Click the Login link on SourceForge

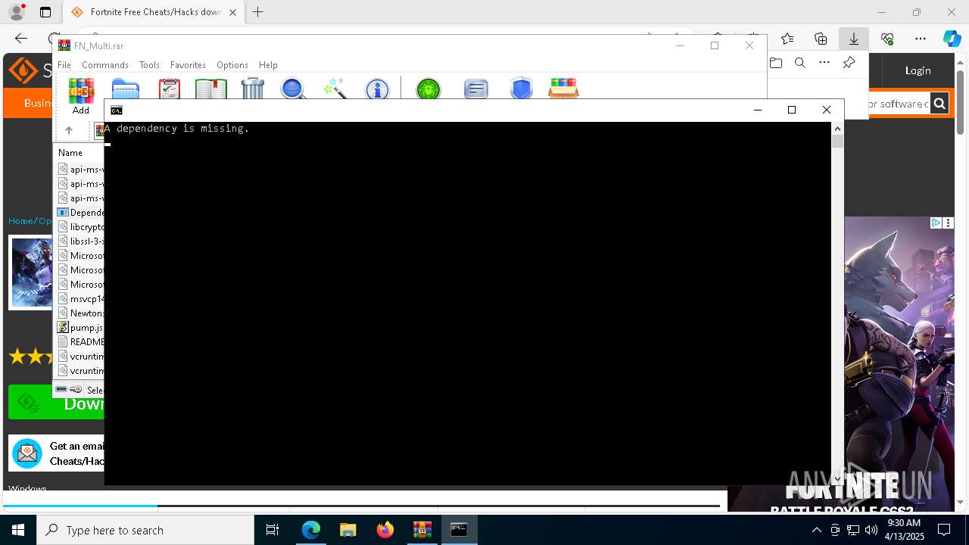(918, 70)
